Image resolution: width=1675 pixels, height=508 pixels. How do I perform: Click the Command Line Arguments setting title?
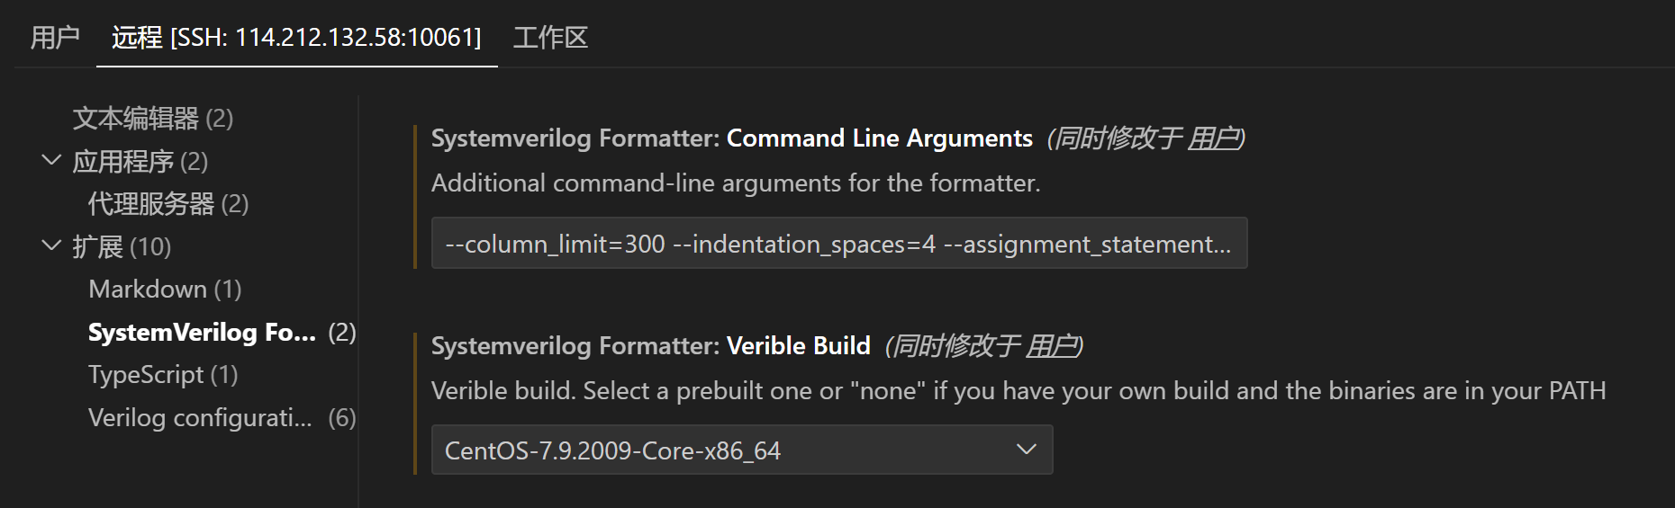pyautogui.click(x=879, y=138)
